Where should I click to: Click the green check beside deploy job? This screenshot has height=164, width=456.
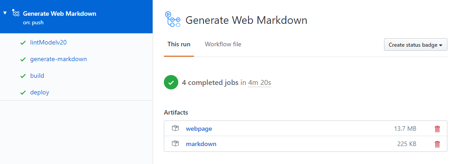(23, 93)
